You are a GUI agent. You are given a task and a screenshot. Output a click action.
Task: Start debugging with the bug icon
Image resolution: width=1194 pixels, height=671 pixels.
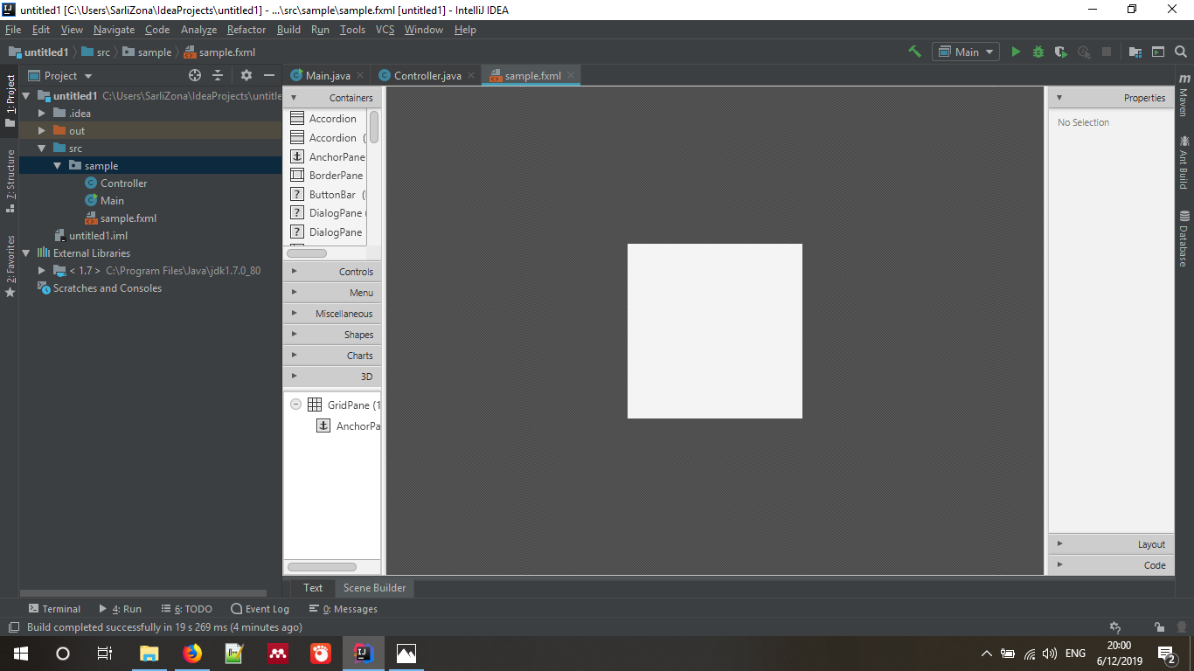tap(1038, 52)
